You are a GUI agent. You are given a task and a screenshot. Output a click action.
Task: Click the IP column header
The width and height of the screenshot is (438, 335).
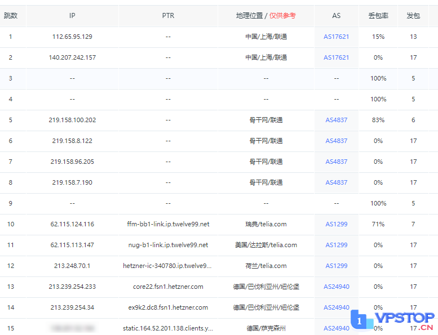click(72, 16)
